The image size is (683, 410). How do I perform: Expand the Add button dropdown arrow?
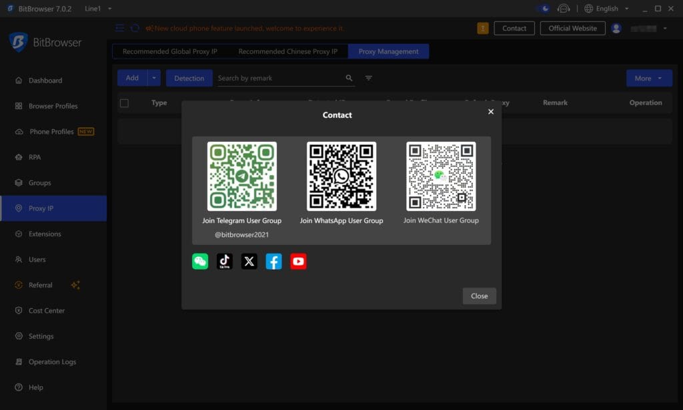tap(154, 78)
